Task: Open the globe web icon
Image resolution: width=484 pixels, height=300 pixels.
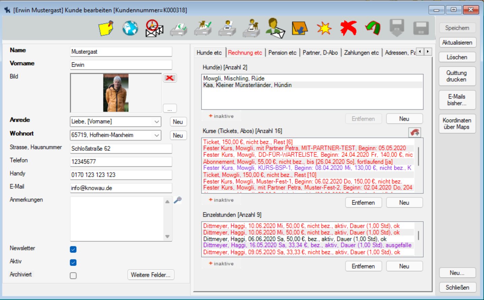Action: pos(130,28)
